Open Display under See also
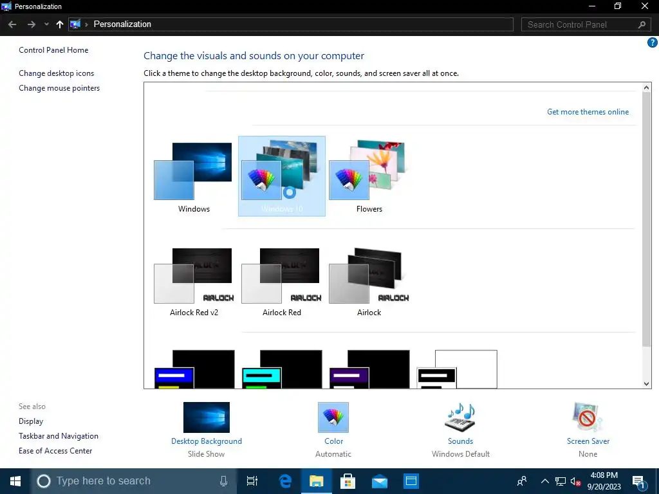Viewport: 659px width, 494px height. [31, 421]
